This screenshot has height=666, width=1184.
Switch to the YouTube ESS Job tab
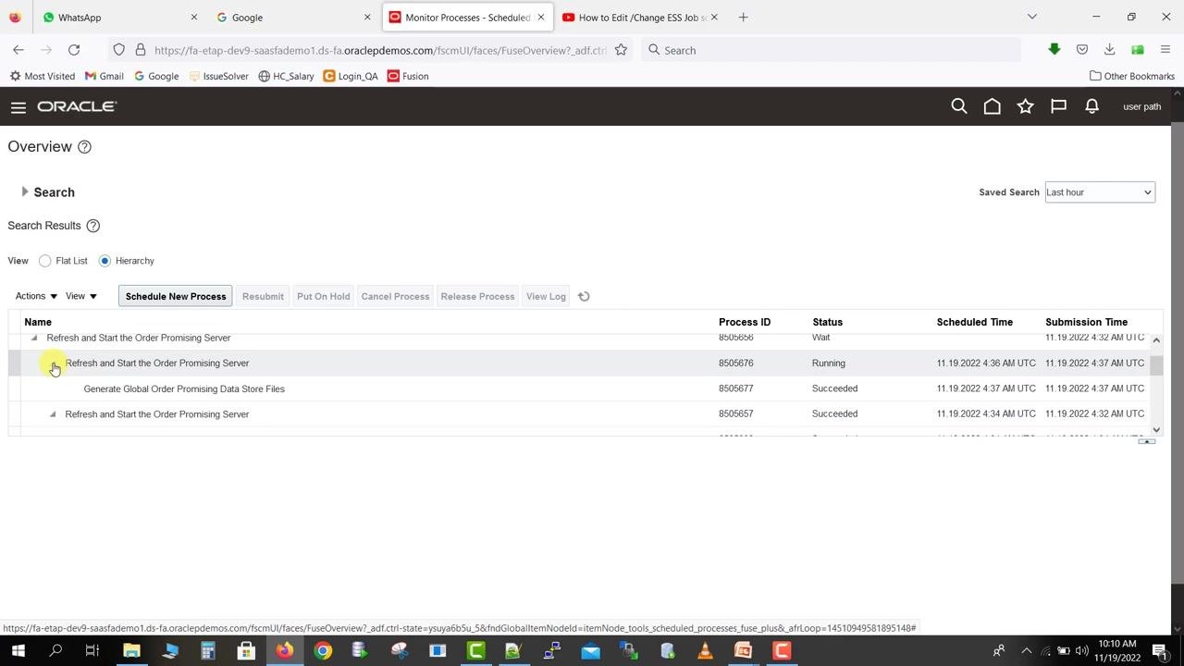pyautogui.click(x=639, y=17)
